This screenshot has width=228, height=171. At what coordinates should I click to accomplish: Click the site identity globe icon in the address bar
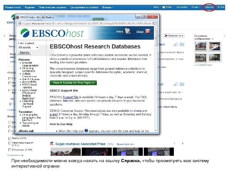[x=20, y=23]
